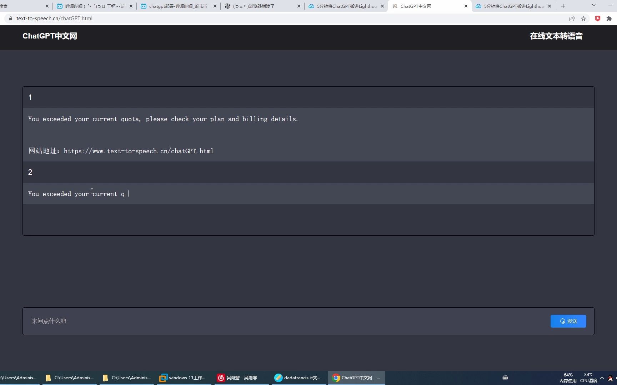Open the ChatGPT中文网 site logo link
This screenshot has height=385, width=617.
[50, 36]
